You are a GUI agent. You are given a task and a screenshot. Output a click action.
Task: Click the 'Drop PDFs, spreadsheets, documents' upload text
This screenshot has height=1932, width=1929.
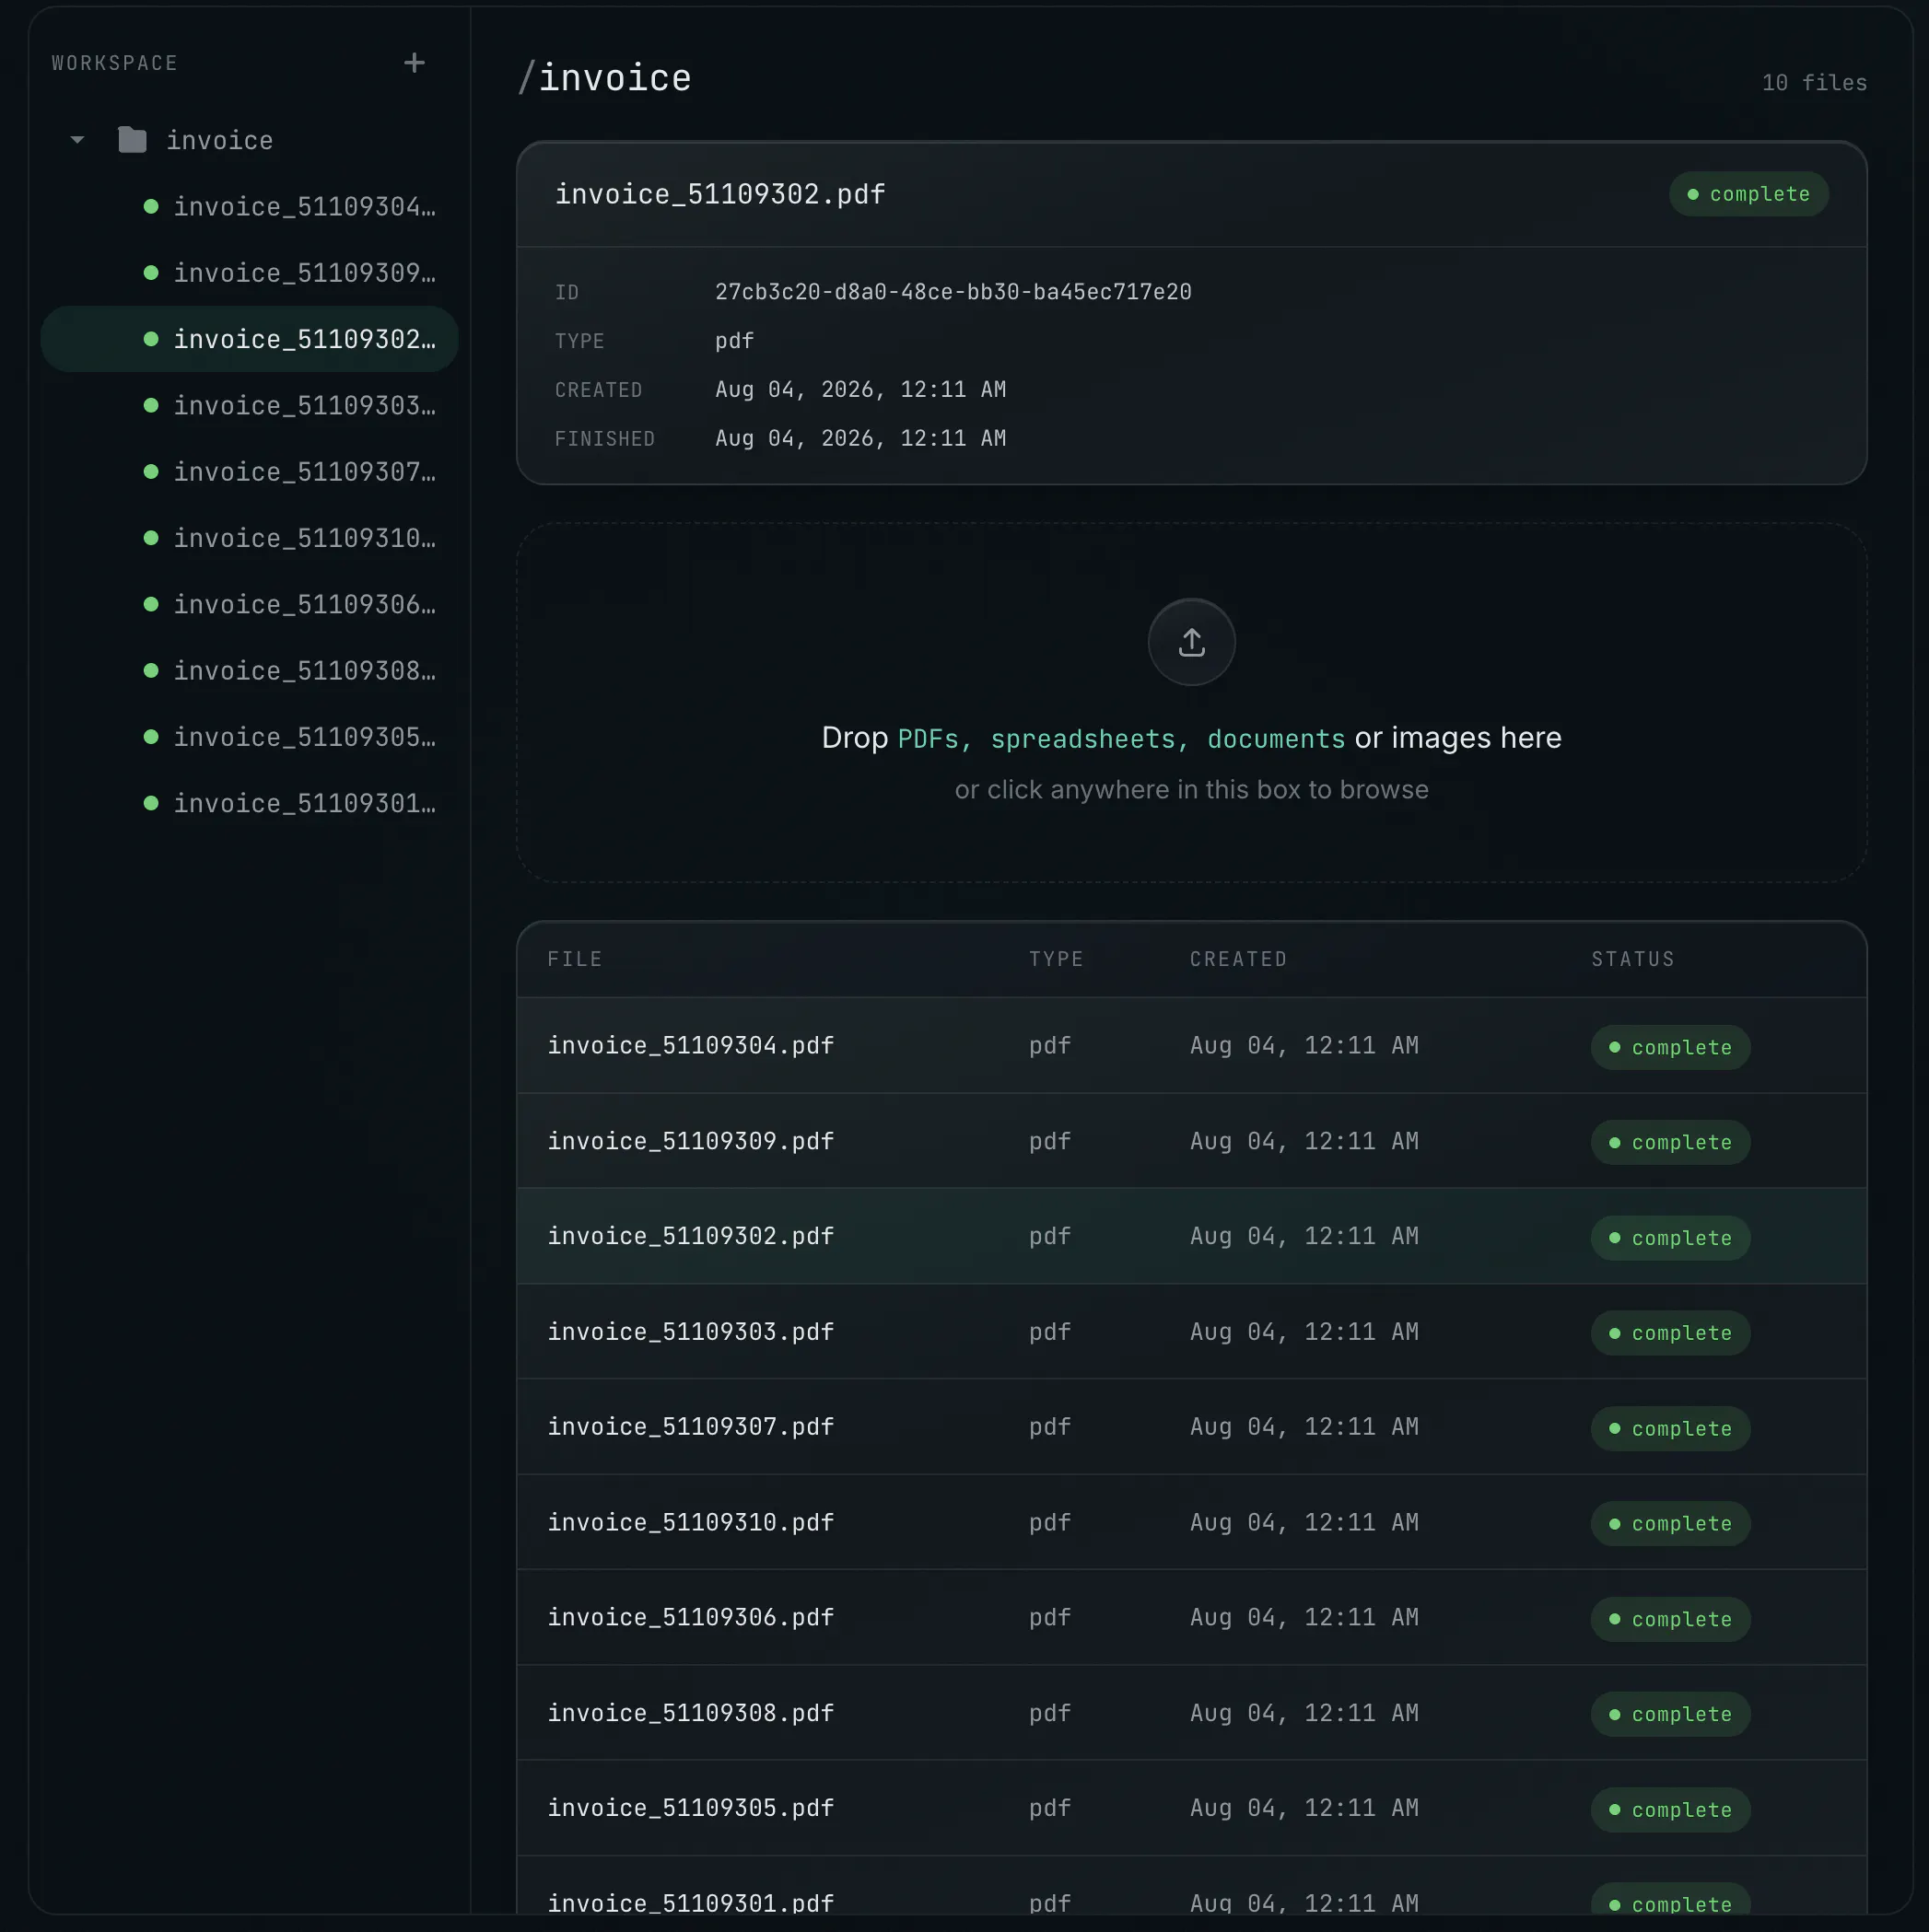[x=1190, y=738]
